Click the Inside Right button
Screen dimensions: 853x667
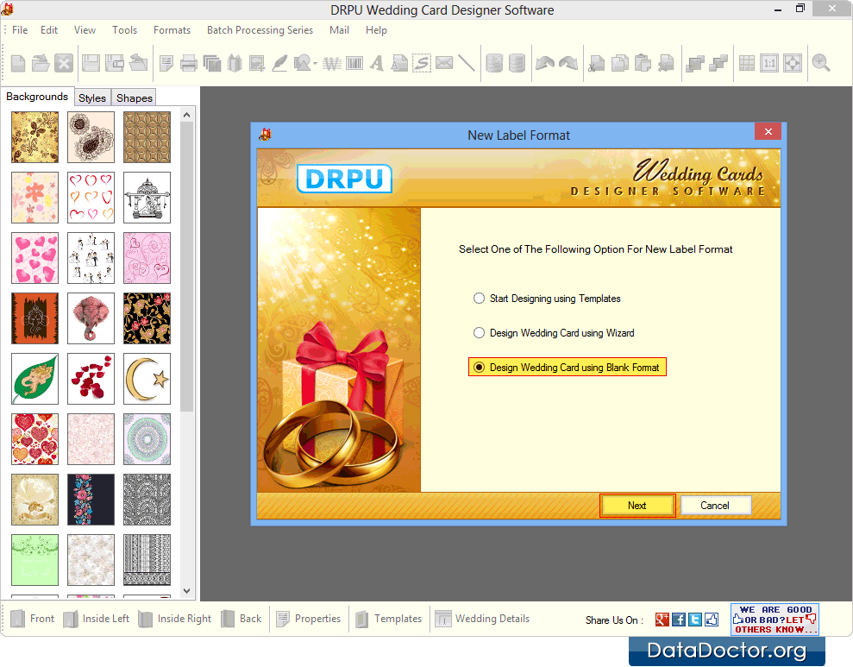tap(174, 619)
